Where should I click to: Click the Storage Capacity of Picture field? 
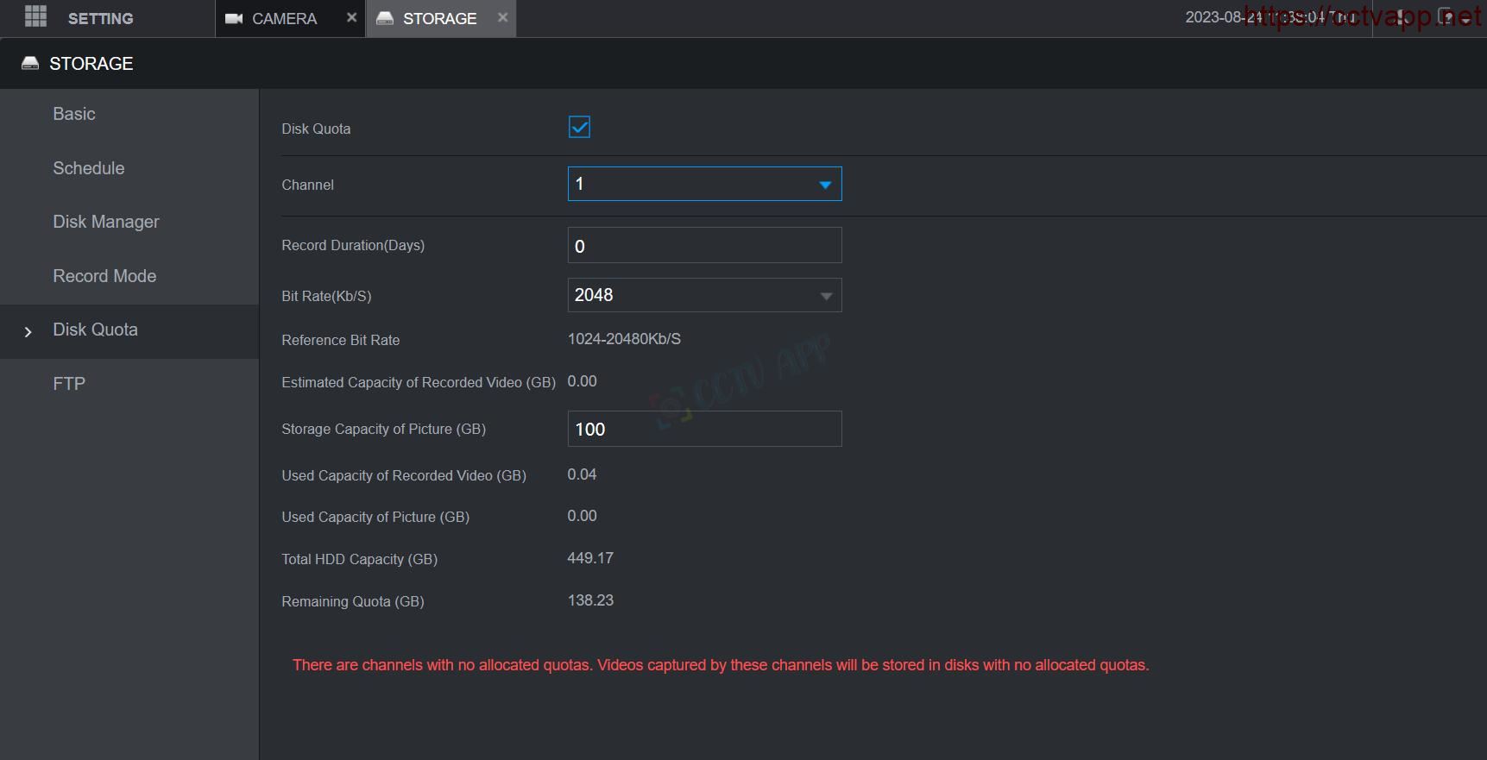click(704, 429)
